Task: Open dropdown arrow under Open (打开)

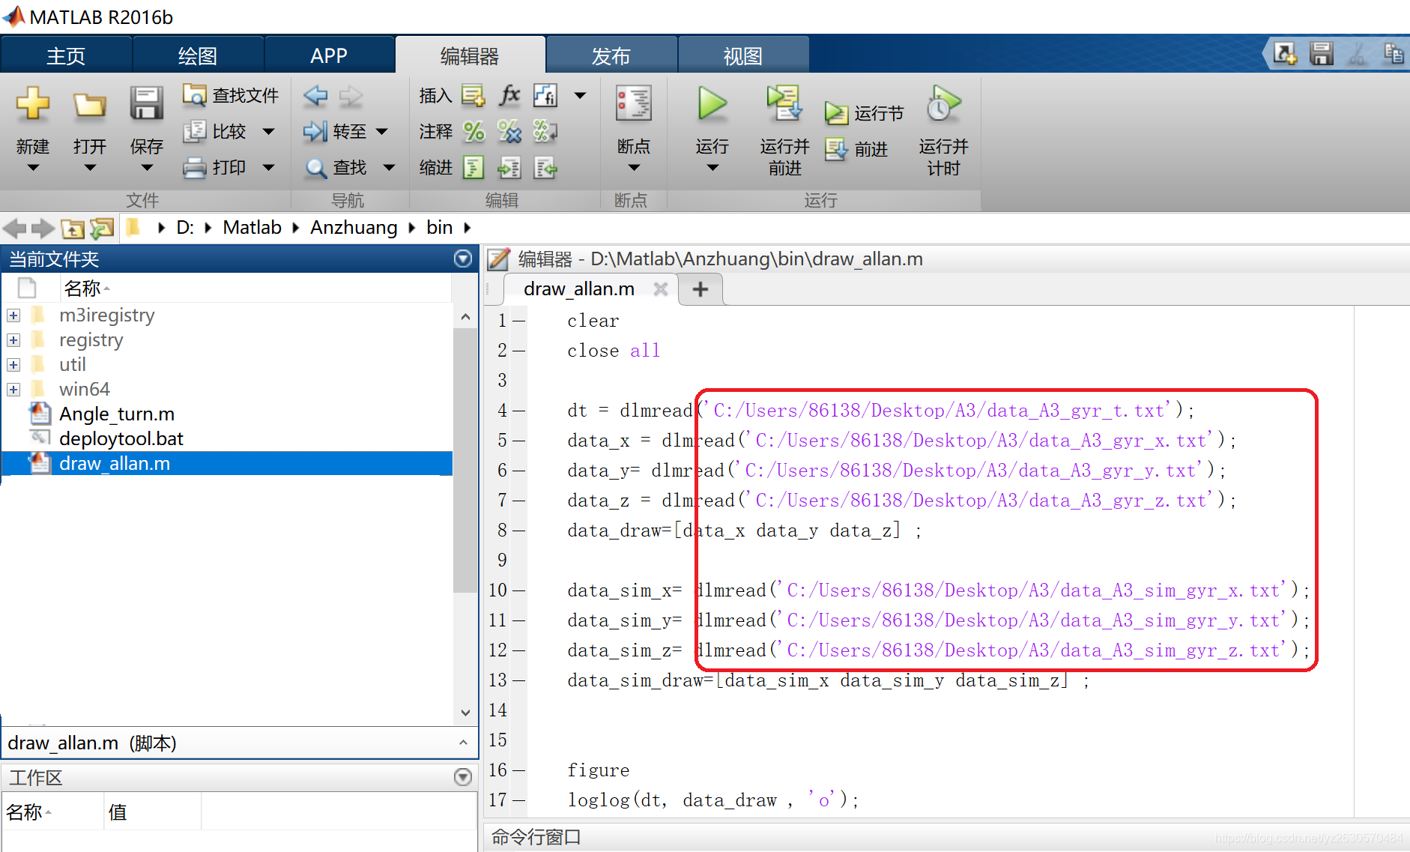Action: [90, 168]
